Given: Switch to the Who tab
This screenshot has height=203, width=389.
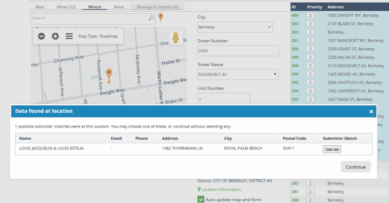Looking at the screenshot, I should (x=40, y=7).
